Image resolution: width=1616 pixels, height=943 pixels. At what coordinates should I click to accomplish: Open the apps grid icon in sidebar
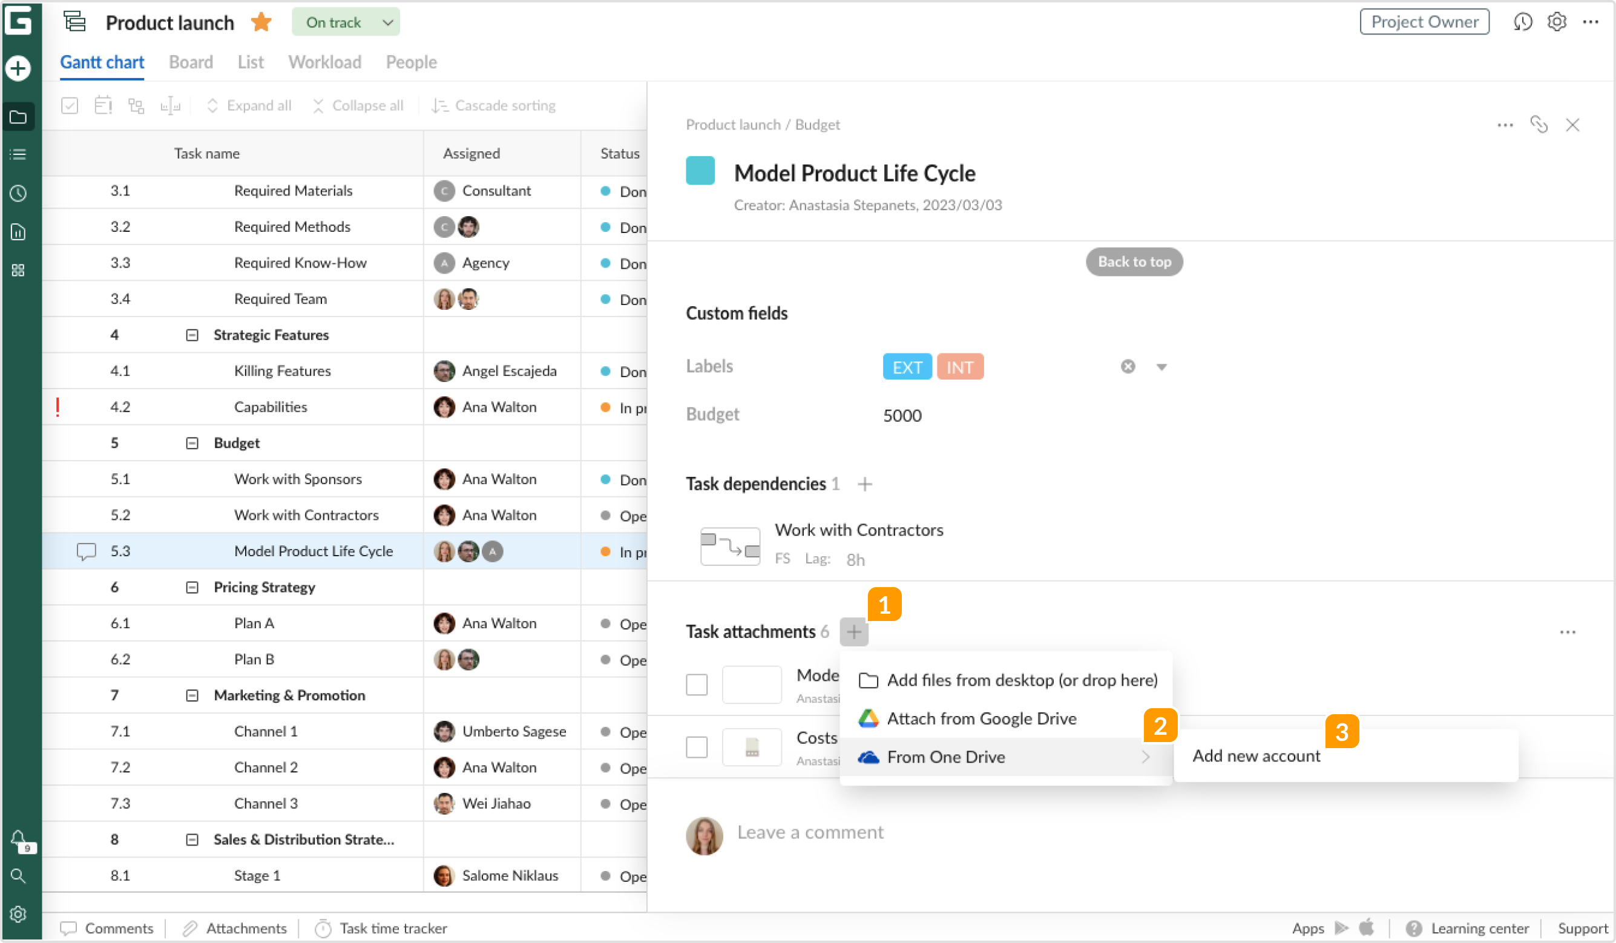click(x=18, y=270)
